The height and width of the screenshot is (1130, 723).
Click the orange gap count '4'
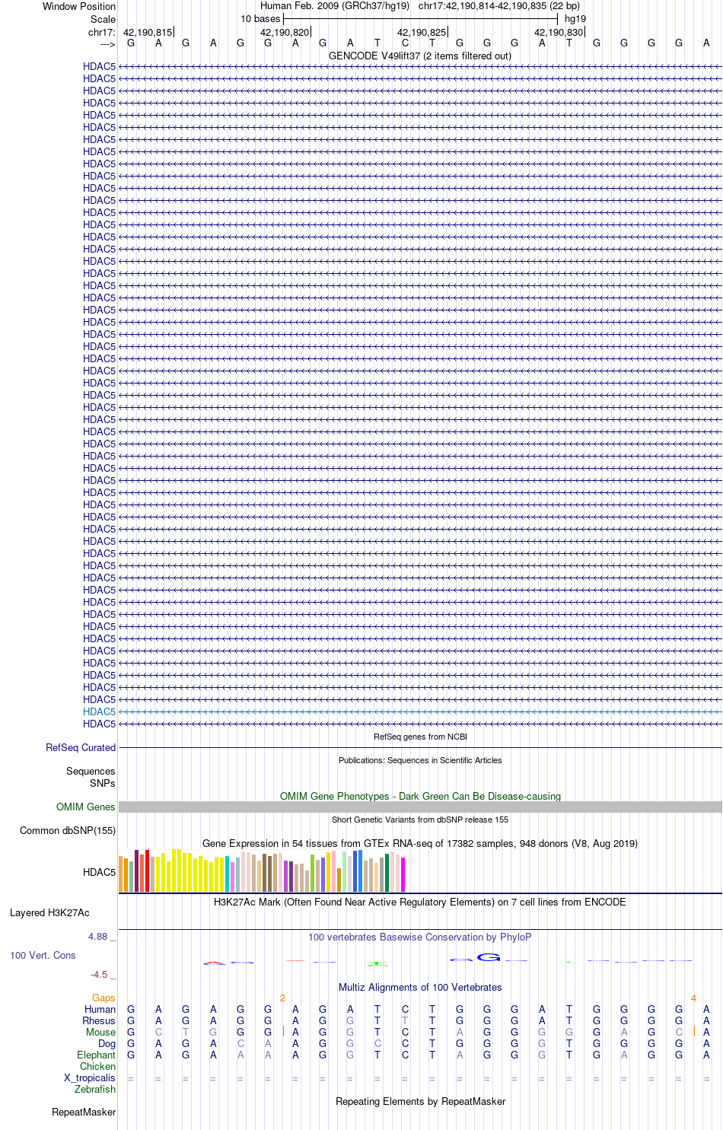[693, 998]
